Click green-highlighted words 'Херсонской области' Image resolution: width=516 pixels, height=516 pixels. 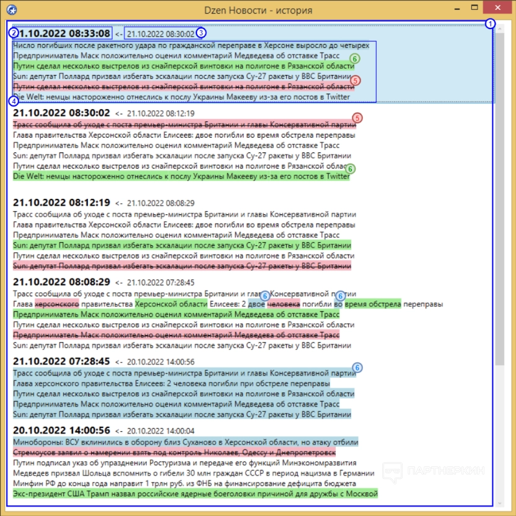coord(171,304)
